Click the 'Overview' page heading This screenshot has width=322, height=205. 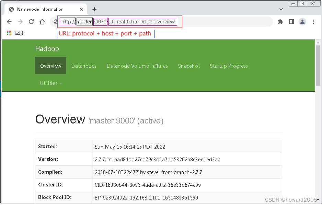click(x=60, y=119)
